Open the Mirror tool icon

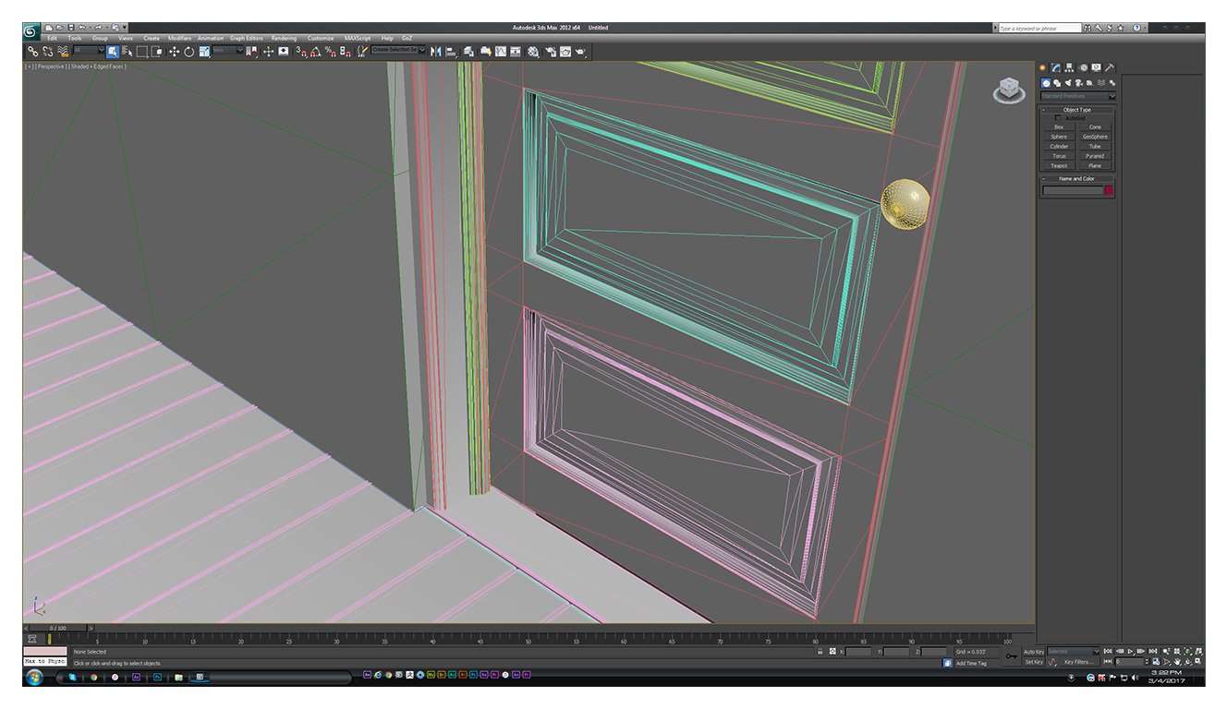pyautogui.click(x=435, y=51)
